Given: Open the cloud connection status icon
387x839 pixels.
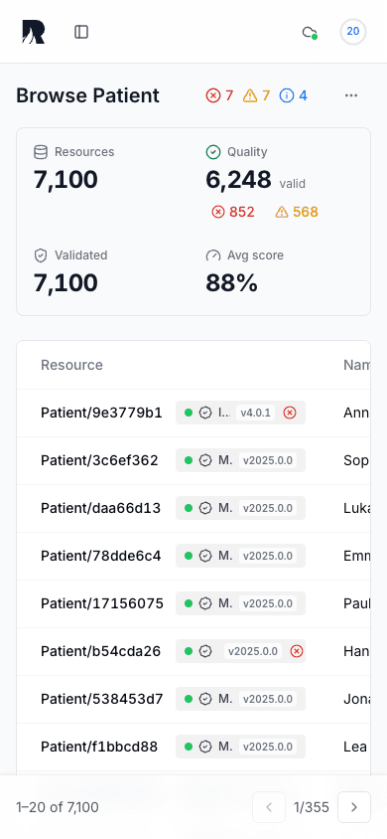Looking at the screenshot, I should tap(310, 32).
